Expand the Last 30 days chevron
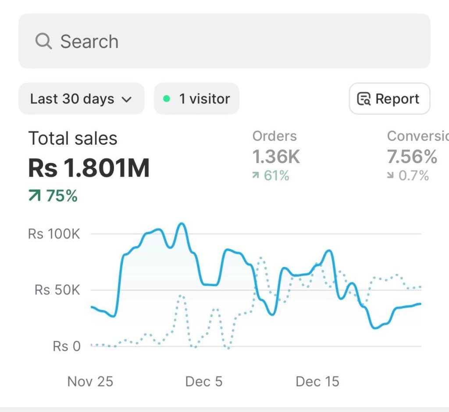The height and width of the screenshot is (412, 449). (126, 99)
